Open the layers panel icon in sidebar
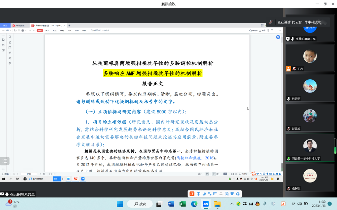 pos(10,63)
